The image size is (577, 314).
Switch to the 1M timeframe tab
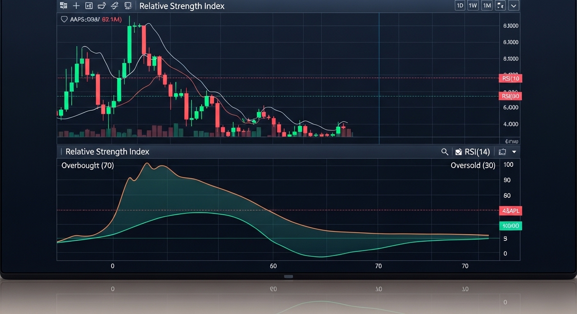487,5
